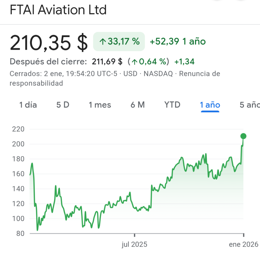The height and width of the screenshot is (253, 260).
Task: Click the green 33,17 % change badge
Action: click(x=119, y=42)
